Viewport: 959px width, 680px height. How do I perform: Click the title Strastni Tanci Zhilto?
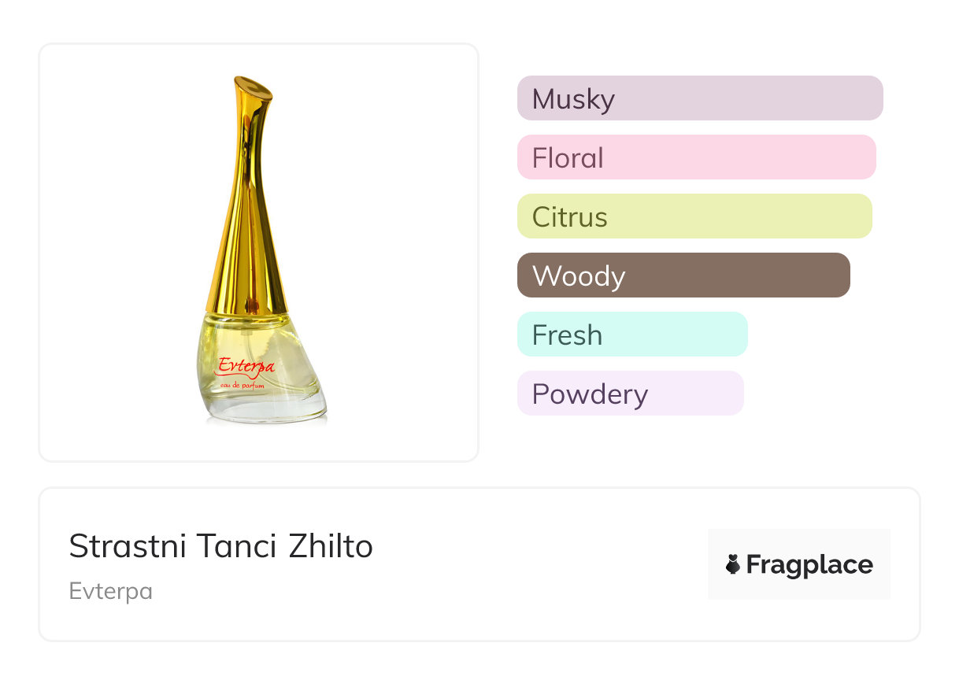click(220, 546)
